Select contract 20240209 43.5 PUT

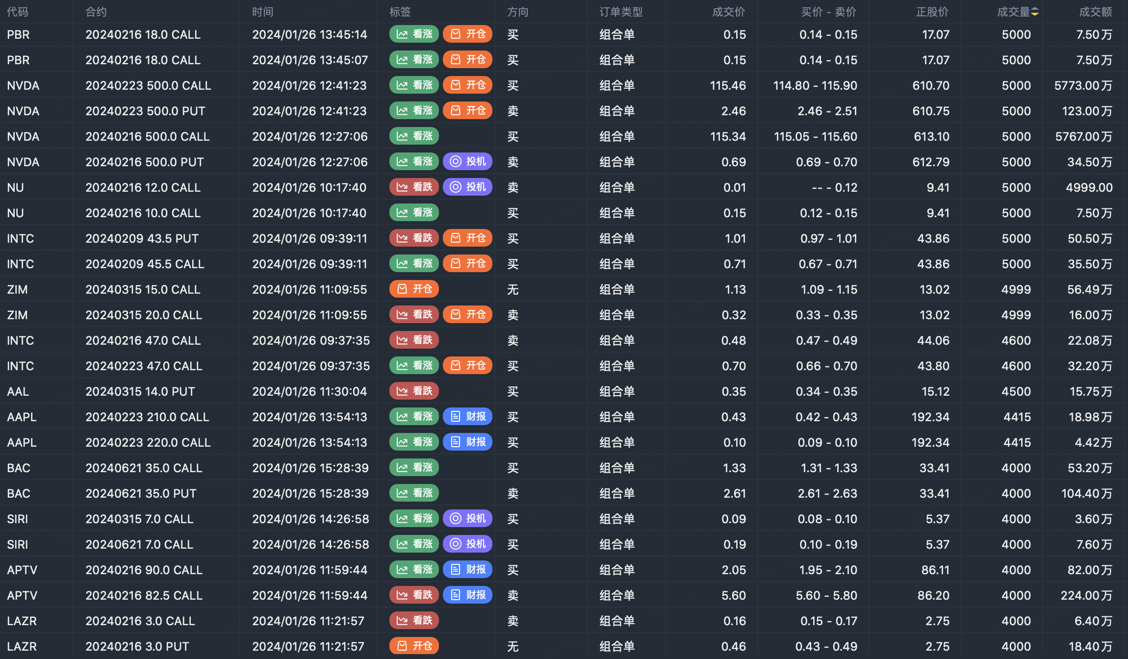click(142, 239)
